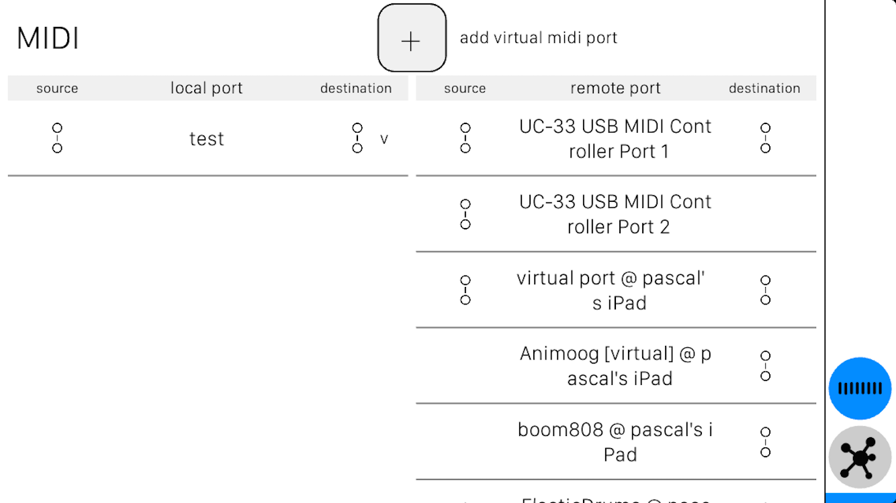The image size is (896, 503).
Task: Toggle the destination connector of Animoog [virtual]
Action: 765,364
